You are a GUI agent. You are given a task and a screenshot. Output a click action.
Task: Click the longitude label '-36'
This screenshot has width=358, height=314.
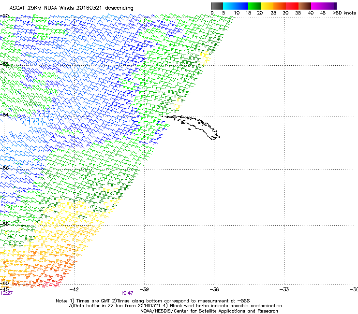pos(214,289)
